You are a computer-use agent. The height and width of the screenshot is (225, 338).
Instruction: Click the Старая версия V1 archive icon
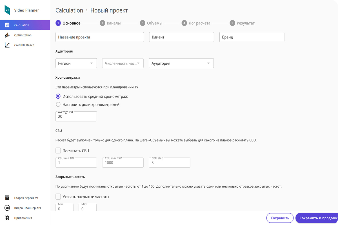[7, 198]
